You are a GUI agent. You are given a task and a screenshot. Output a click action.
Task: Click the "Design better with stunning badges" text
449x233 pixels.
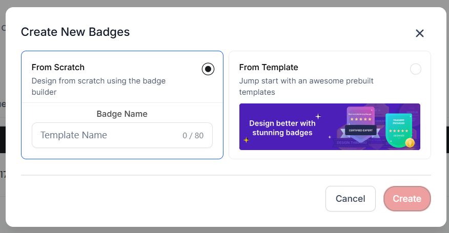pyautogui.click(x=282, y=128)
